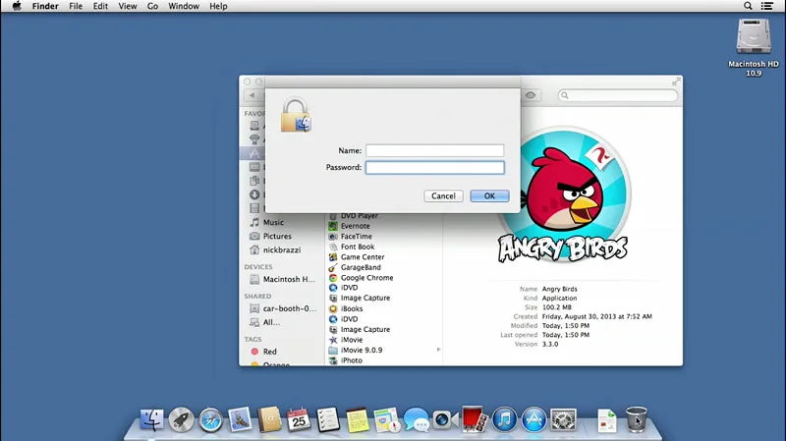Open Notification Center from the menu bar
This screenshot has height=441, width=786.
pyautogui.click(x=766, y=6)
